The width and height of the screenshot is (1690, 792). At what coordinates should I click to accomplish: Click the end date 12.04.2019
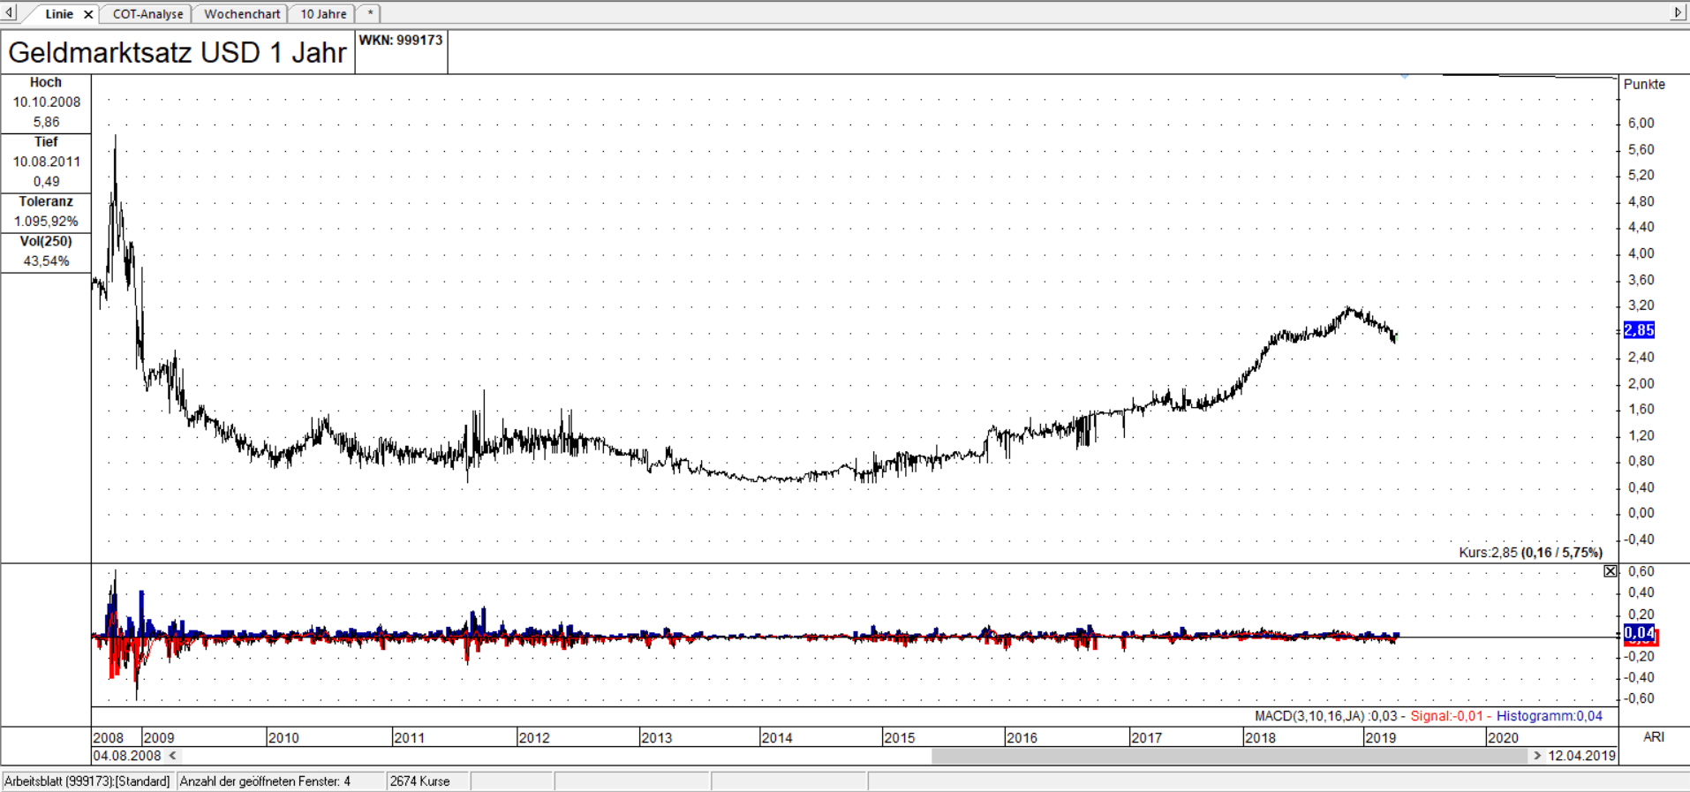pyautogui.click(x=1581, y=756)
